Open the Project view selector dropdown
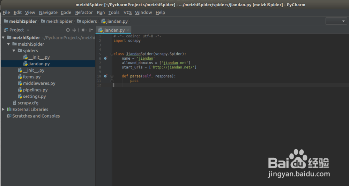Image resolution: width=349 pixels, height=186 pixels. (28, 30)
